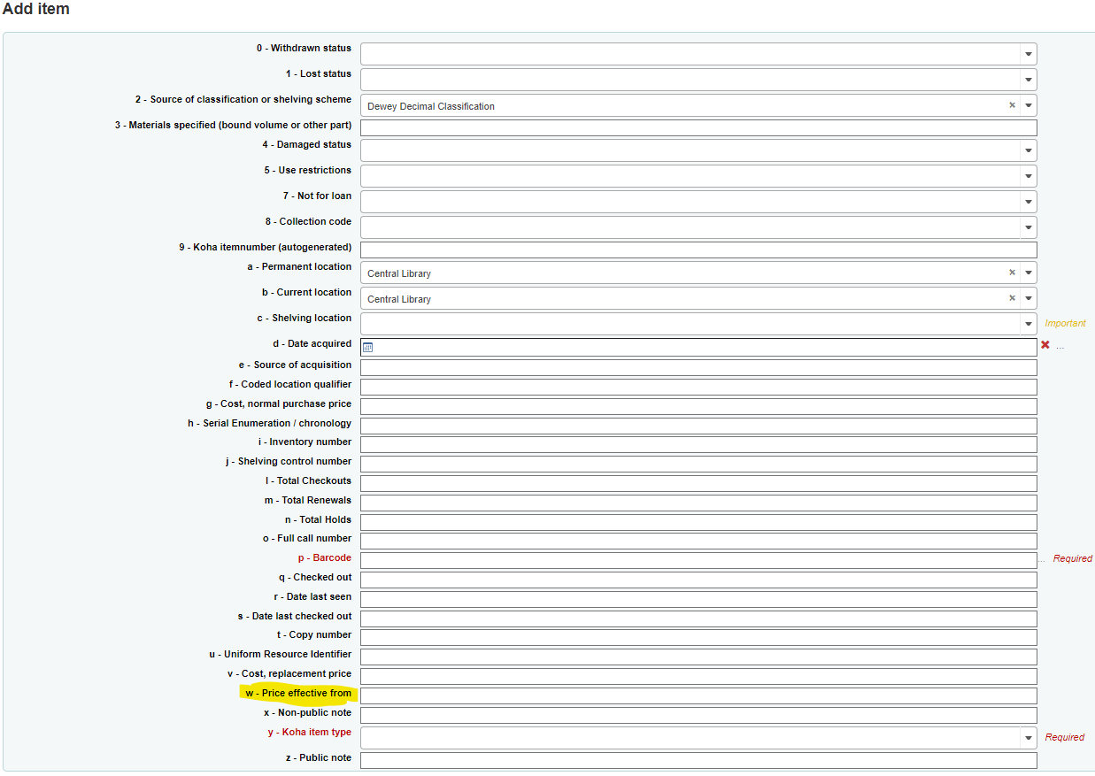Focus Uniform Resource Identifier field
This screenshot has height=776, width=1095.
[698, 657]
